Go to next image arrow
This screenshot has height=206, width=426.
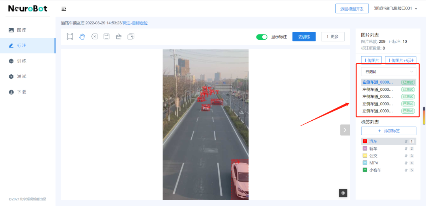pos(345,130)
